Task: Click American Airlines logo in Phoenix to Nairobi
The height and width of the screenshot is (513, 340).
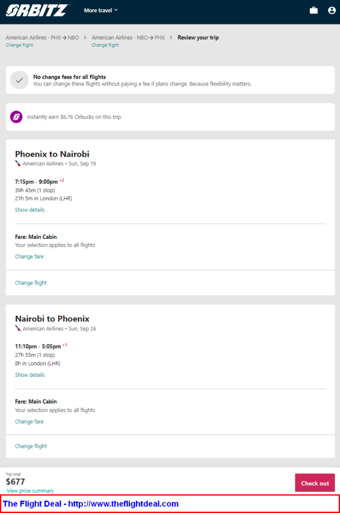Action: coord(18,163)
